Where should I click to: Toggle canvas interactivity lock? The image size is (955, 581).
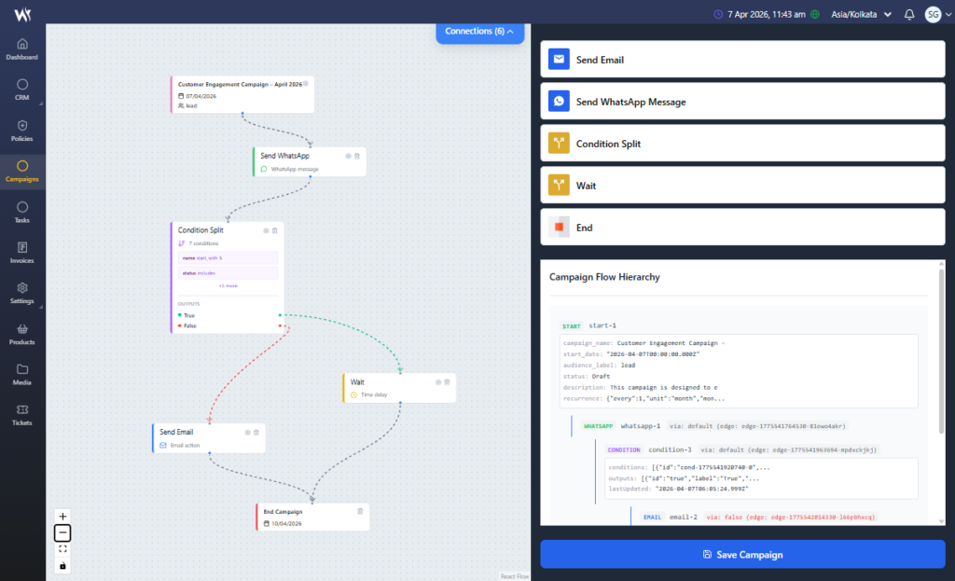[62, 565]
